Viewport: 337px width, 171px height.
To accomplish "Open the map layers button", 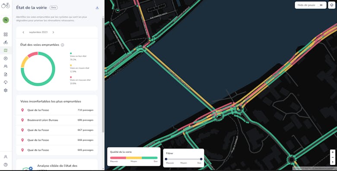I will pyautogui.click(x=332, y=5).
